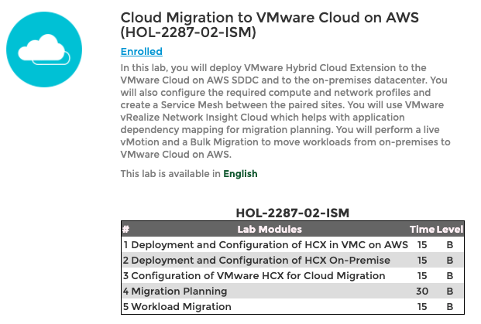
Task: Select module 4 Migration Planning
Action: [179, 291]
